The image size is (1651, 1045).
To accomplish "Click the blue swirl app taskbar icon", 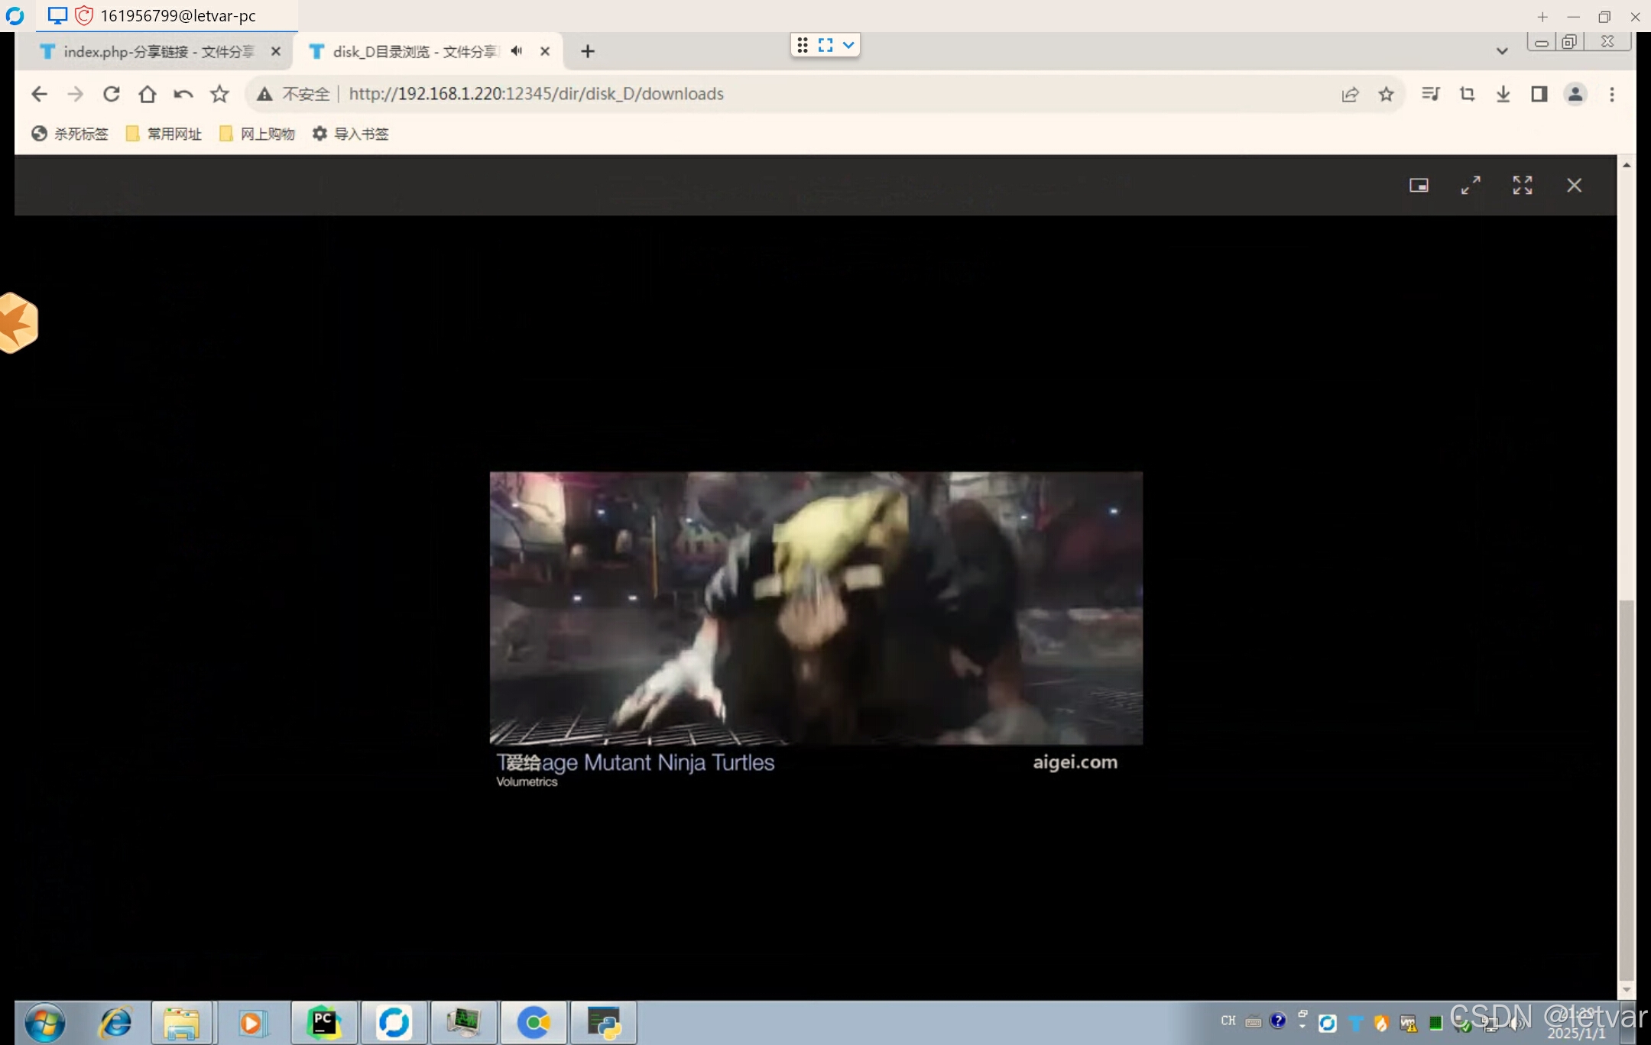I will pyautogui.click(x=394, y=1022).
